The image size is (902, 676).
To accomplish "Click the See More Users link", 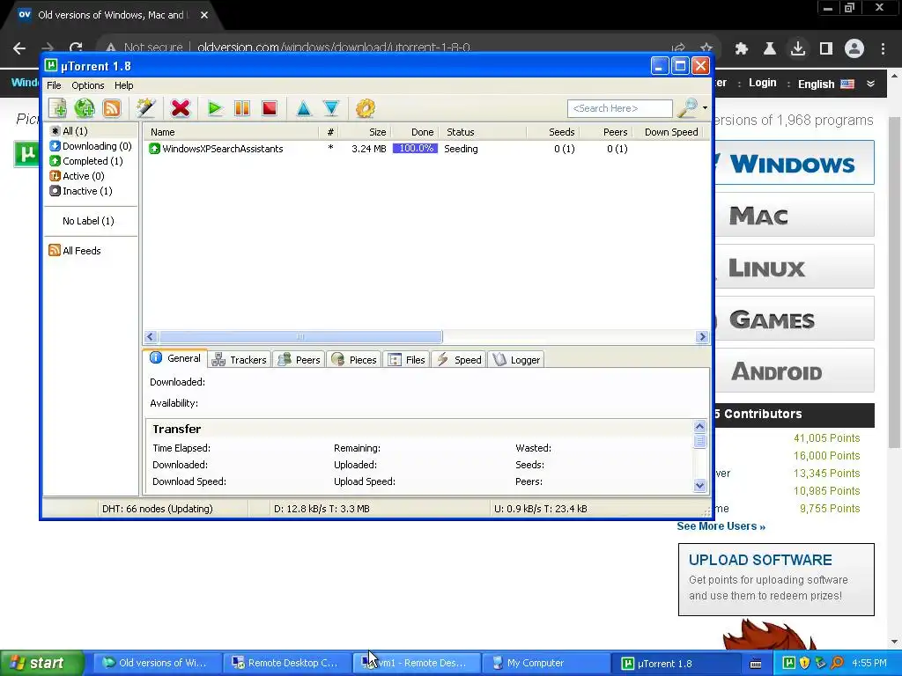I will click(721, 526).
